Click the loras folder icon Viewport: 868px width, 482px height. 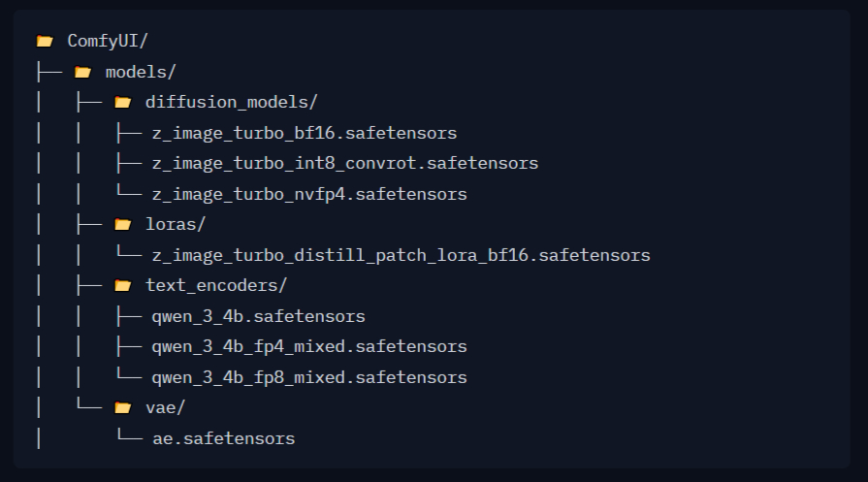tap(122, 224)
